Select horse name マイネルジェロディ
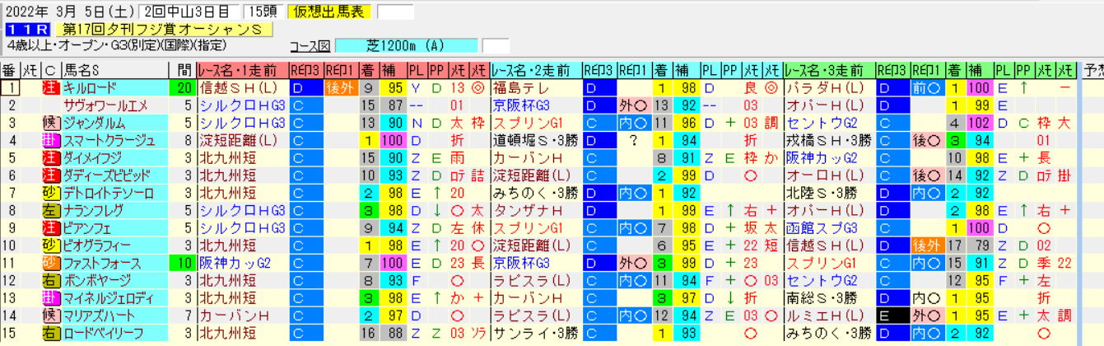The image size is (1104, 346). tap(108, 298)
